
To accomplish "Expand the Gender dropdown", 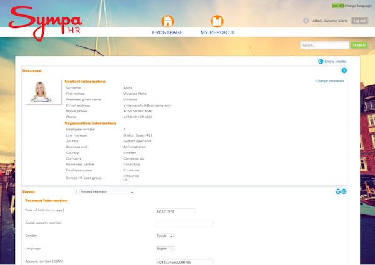I will 165,236.
